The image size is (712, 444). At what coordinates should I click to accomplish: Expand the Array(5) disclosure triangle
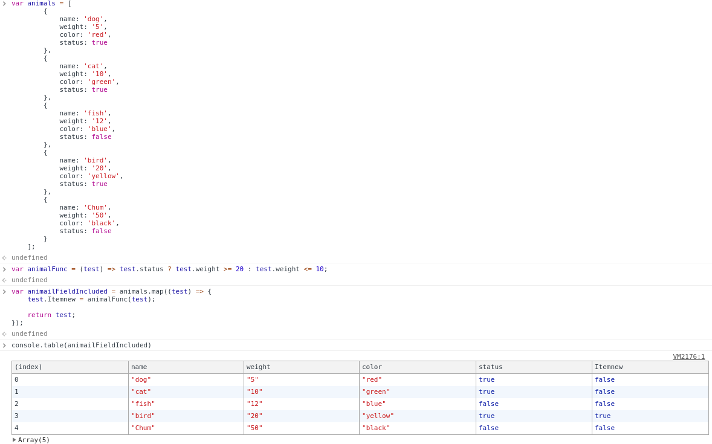click(x=15, y=440)
